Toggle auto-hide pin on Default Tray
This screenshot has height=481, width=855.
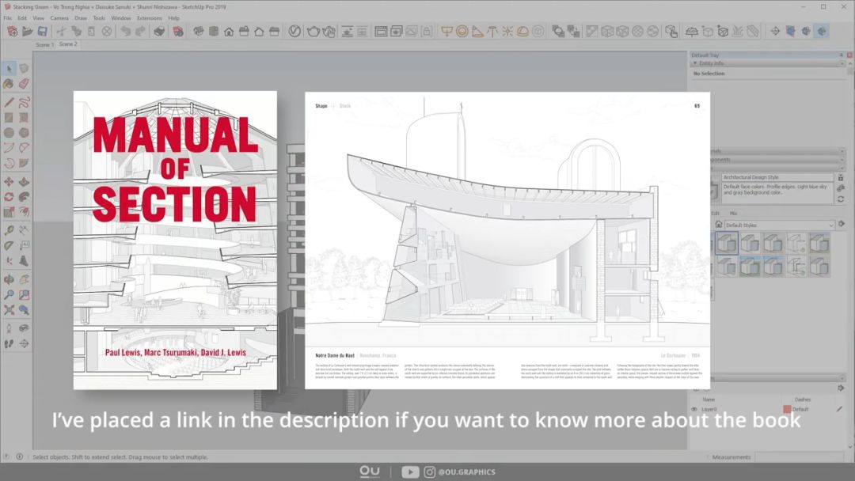[842, 55]
